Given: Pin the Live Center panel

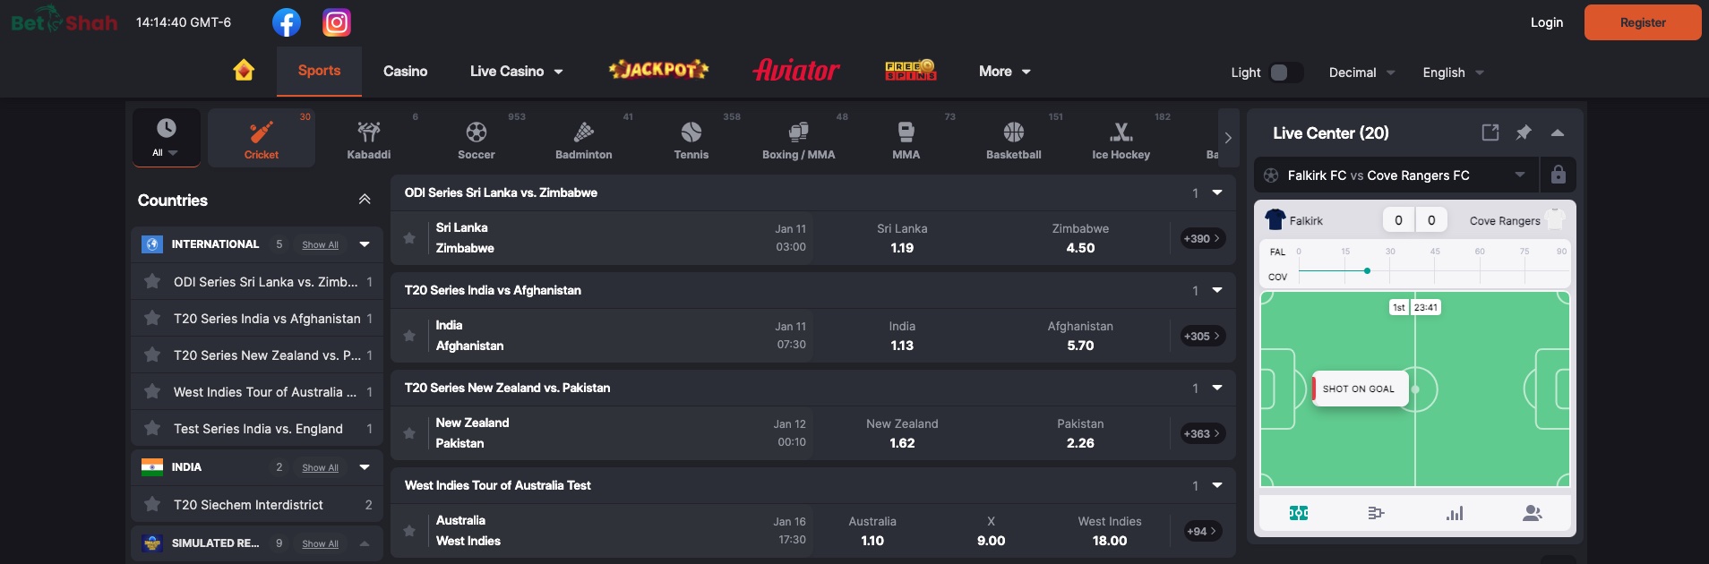Looking at the screenshot, I should pyautogui.click(x=1524, y=132).
